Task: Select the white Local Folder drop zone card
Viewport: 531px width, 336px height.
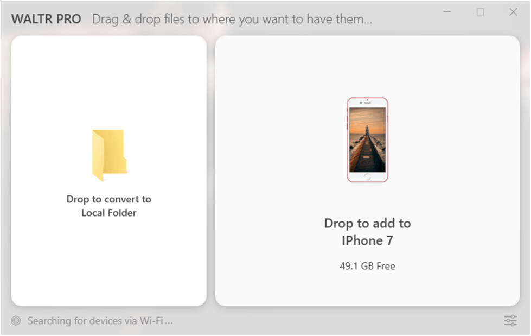Action: click(x=108, y=171)
